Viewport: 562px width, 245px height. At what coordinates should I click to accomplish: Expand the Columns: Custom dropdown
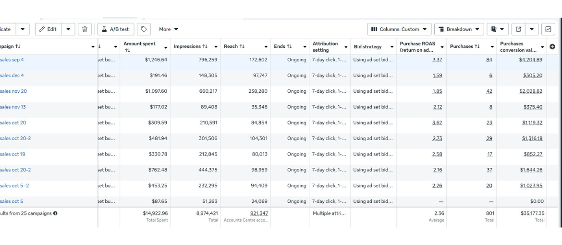399,29
